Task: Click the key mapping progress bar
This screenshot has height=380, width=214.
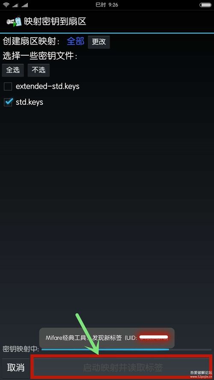Action: [126, 350]
